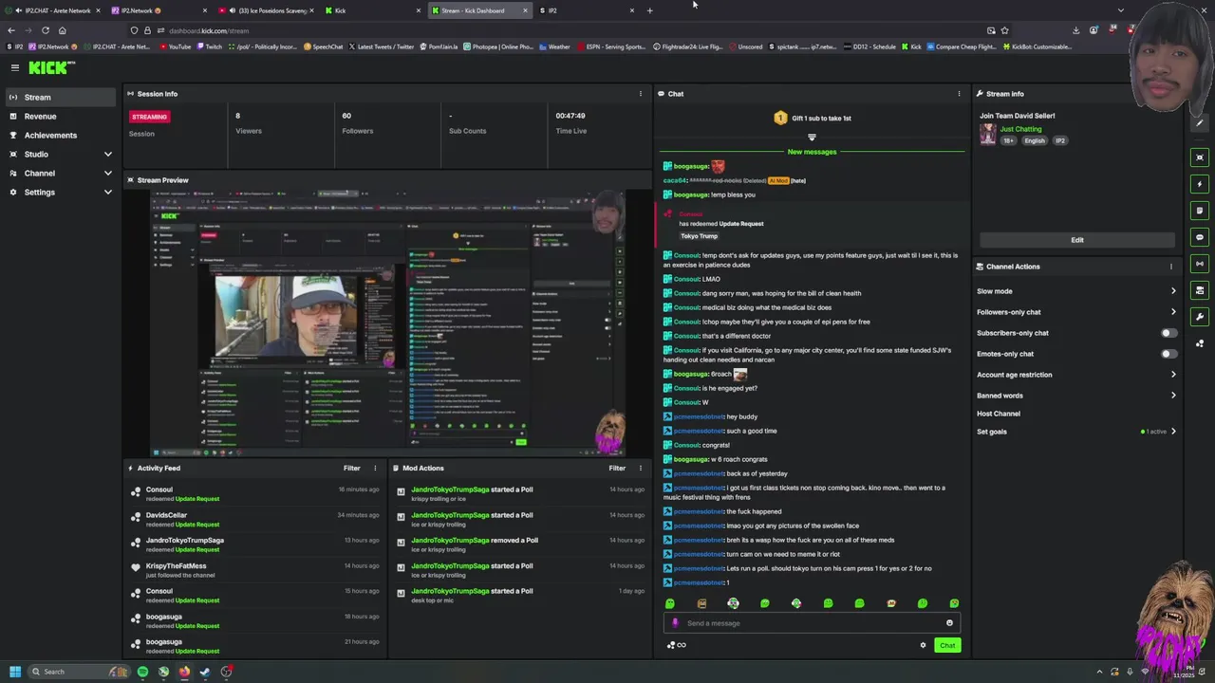The height and width of the screenshot is (683, 1215).
Task: Click the Just Chatting category thumbnail
Action: tap(988, 135)
